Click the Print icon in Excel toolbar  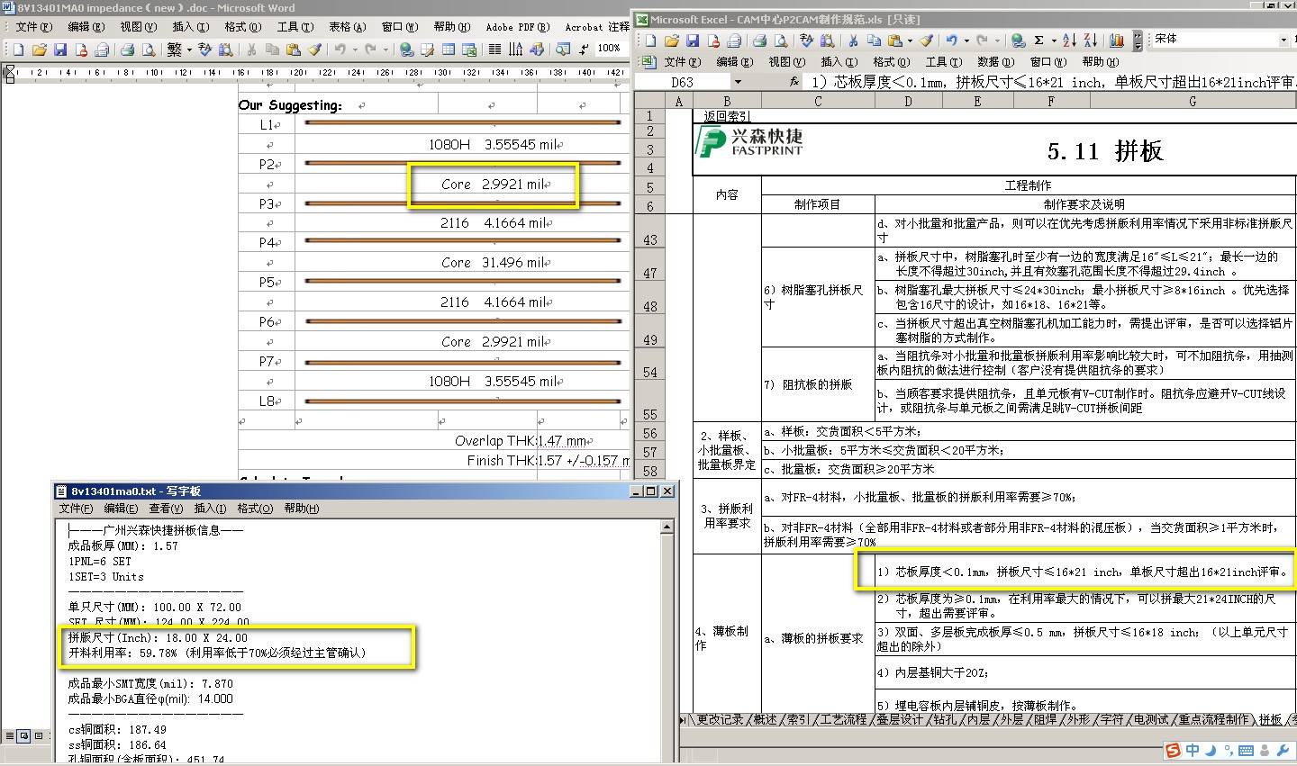[759, 41]
